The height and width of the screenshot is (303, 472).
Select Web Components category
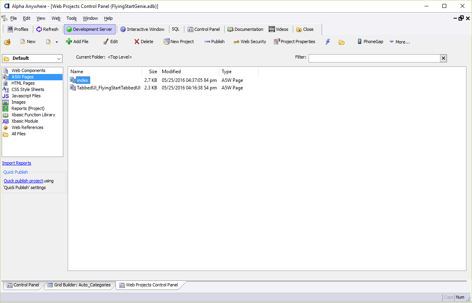coord(28,70)
